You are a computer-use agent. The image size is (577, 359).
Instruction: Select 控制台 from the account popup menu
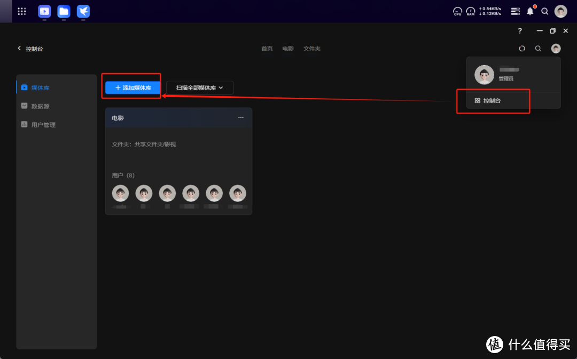[492, 100]
